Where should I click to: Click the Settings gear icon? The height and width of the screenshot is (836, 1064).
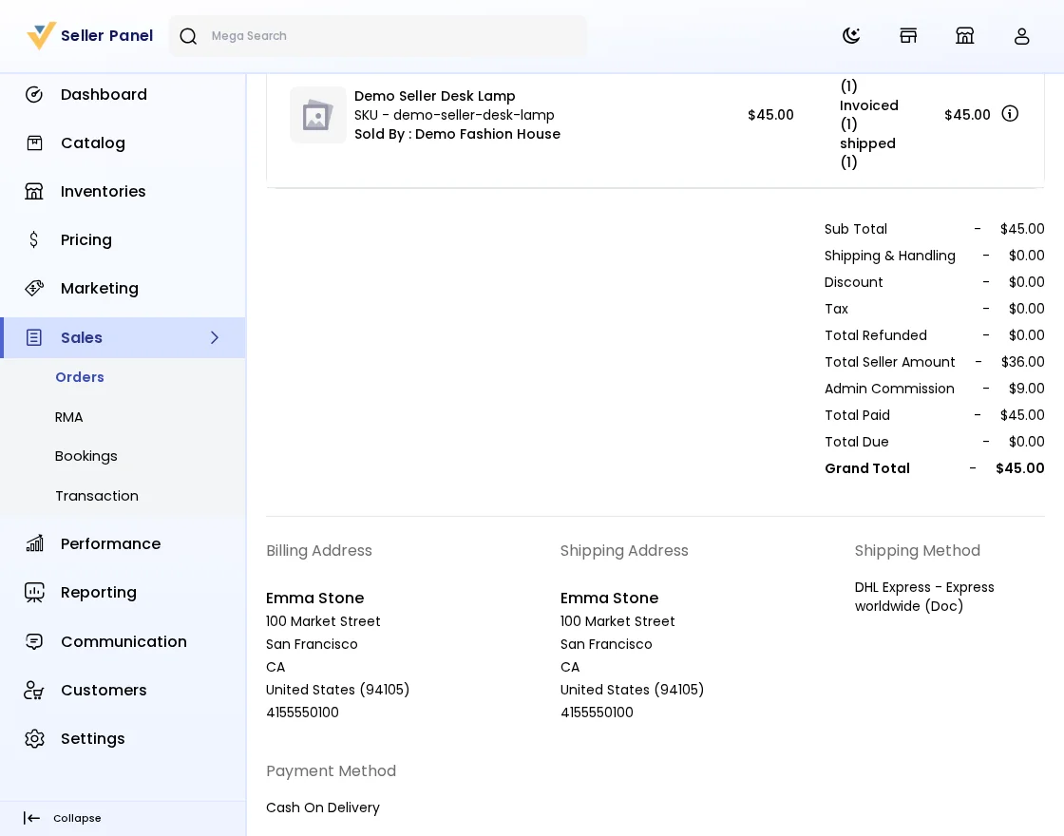(34, 738)
